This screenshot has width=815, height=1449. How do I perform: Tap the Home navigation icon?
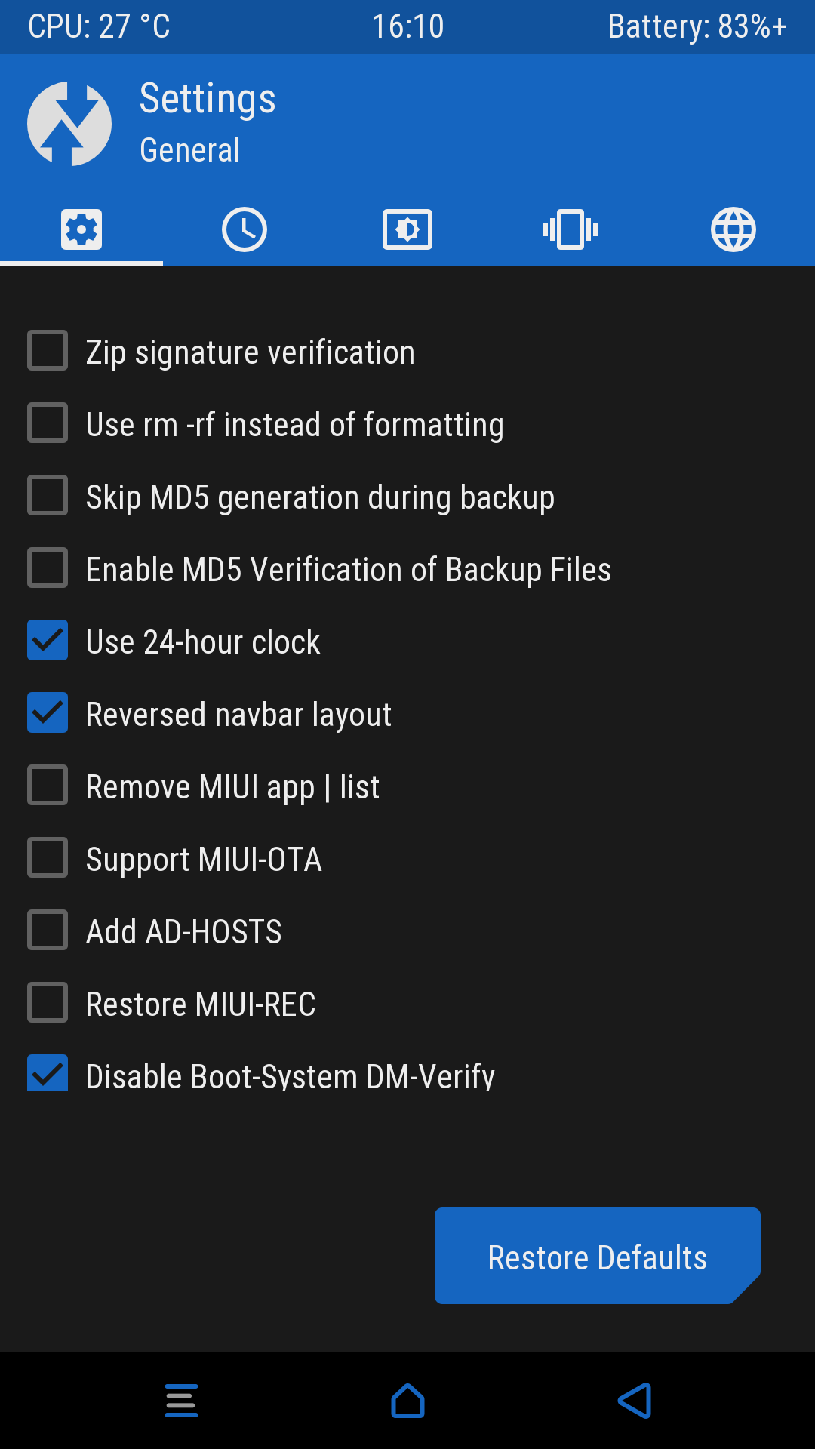point(407,1401)
